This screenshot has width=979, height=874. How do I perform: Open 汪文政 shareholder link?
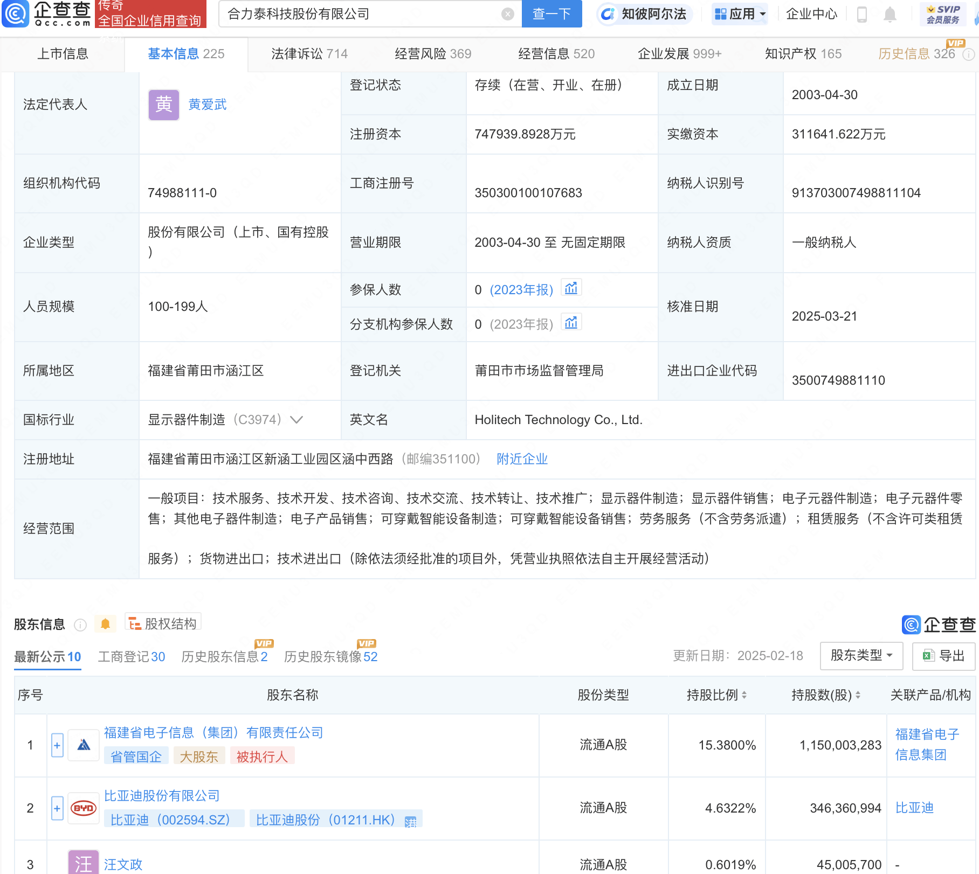(123, 864)
